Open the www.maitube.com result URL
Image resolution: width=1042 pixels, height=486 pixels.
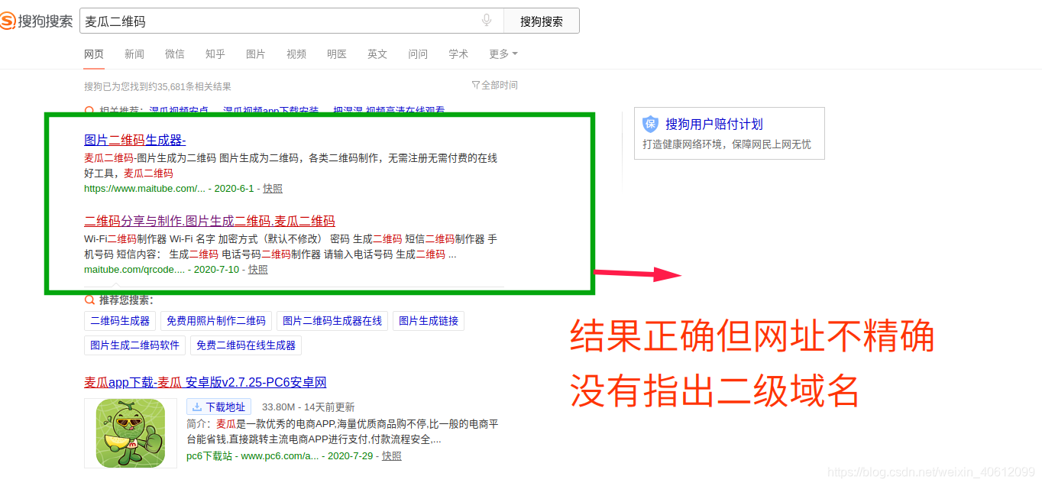click(x=144, y=188)
